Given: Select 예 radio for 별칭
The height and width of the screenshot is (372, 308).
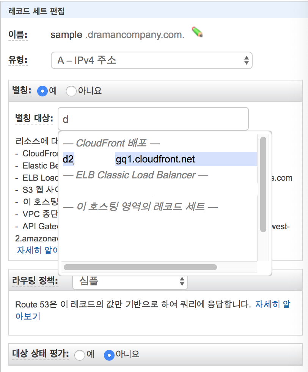Looking at the screenshot, I should 42,91.
